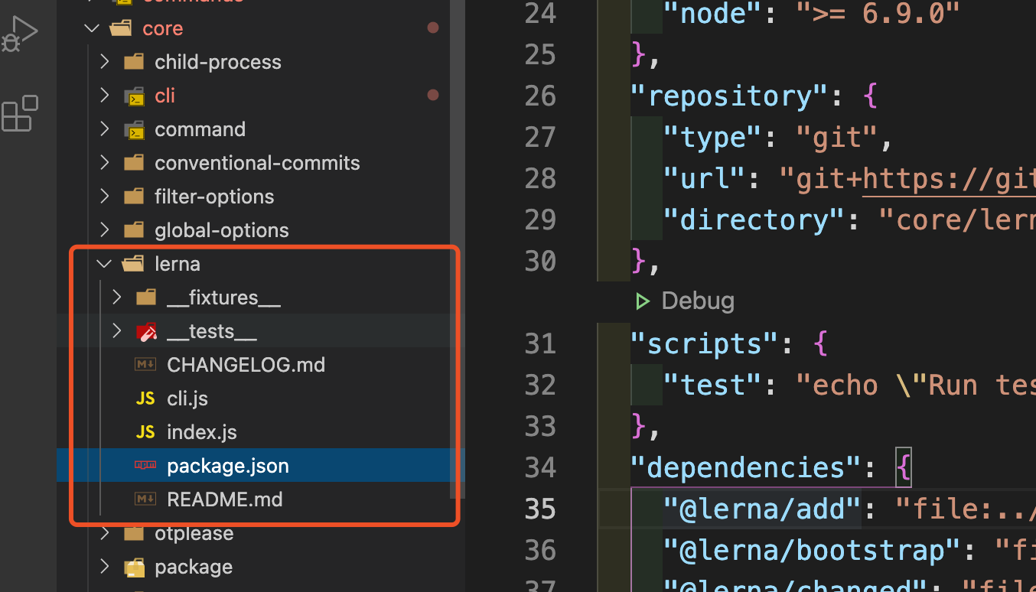Click the README.md markdown icon
Screen dimensions: 1036x592
(145, 499)
